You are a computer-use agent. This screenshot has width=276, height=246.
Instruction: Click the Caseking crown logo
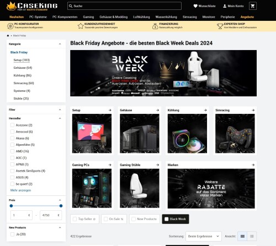click(x=11, y=6)
